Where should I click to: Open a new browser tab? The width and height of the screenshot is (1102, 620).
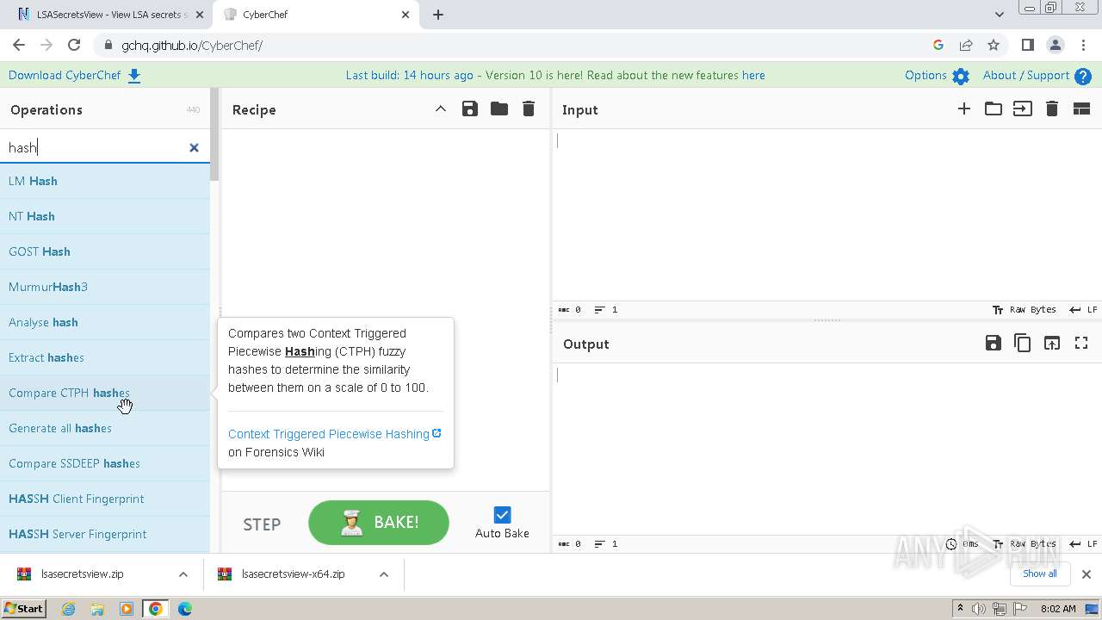coord(438,15)
